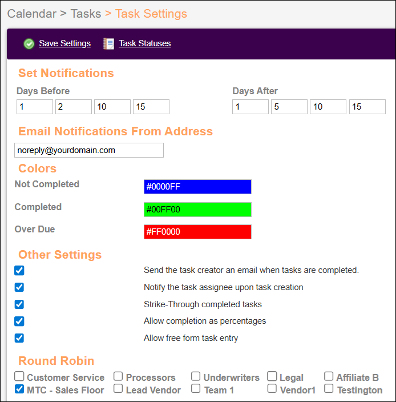Click the Completed color label
Viewport: 396px width, 402px height.
tap(38, 207)
